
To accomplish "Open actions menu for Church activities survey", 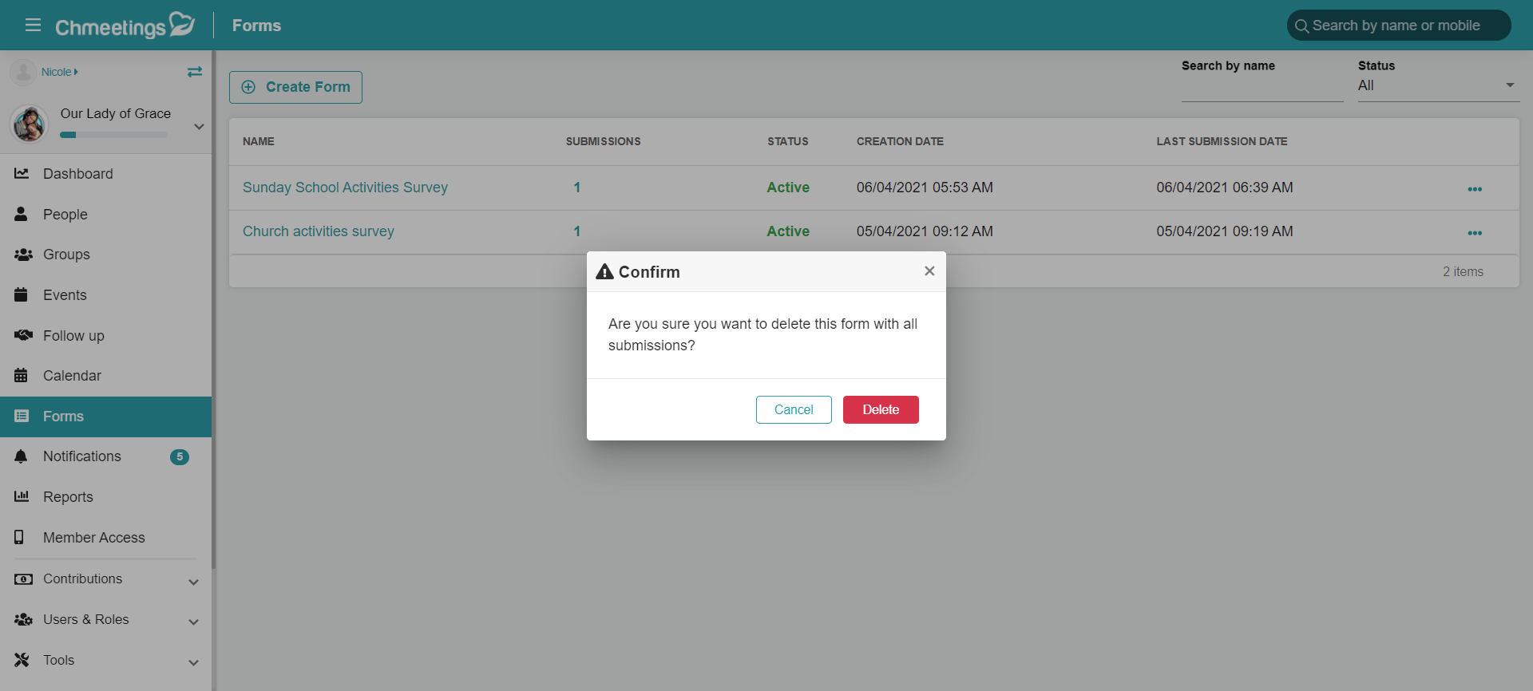I will 1475,233.
